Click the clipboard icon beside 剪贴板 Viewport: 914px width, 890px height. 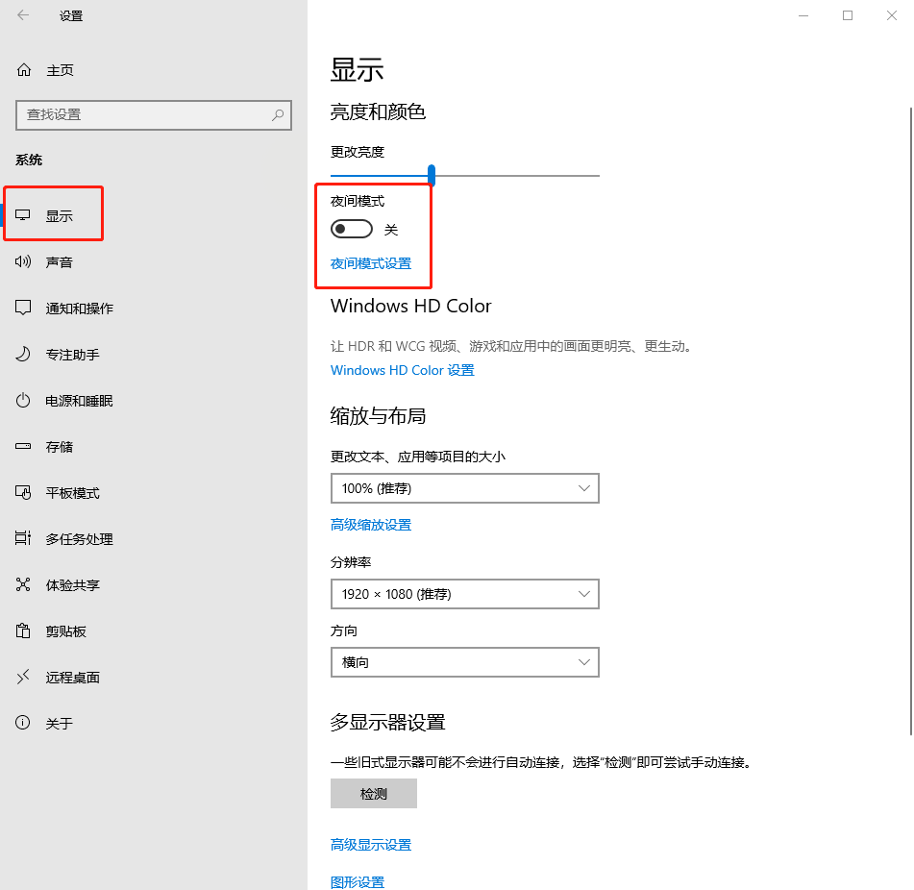coord(23,630)
